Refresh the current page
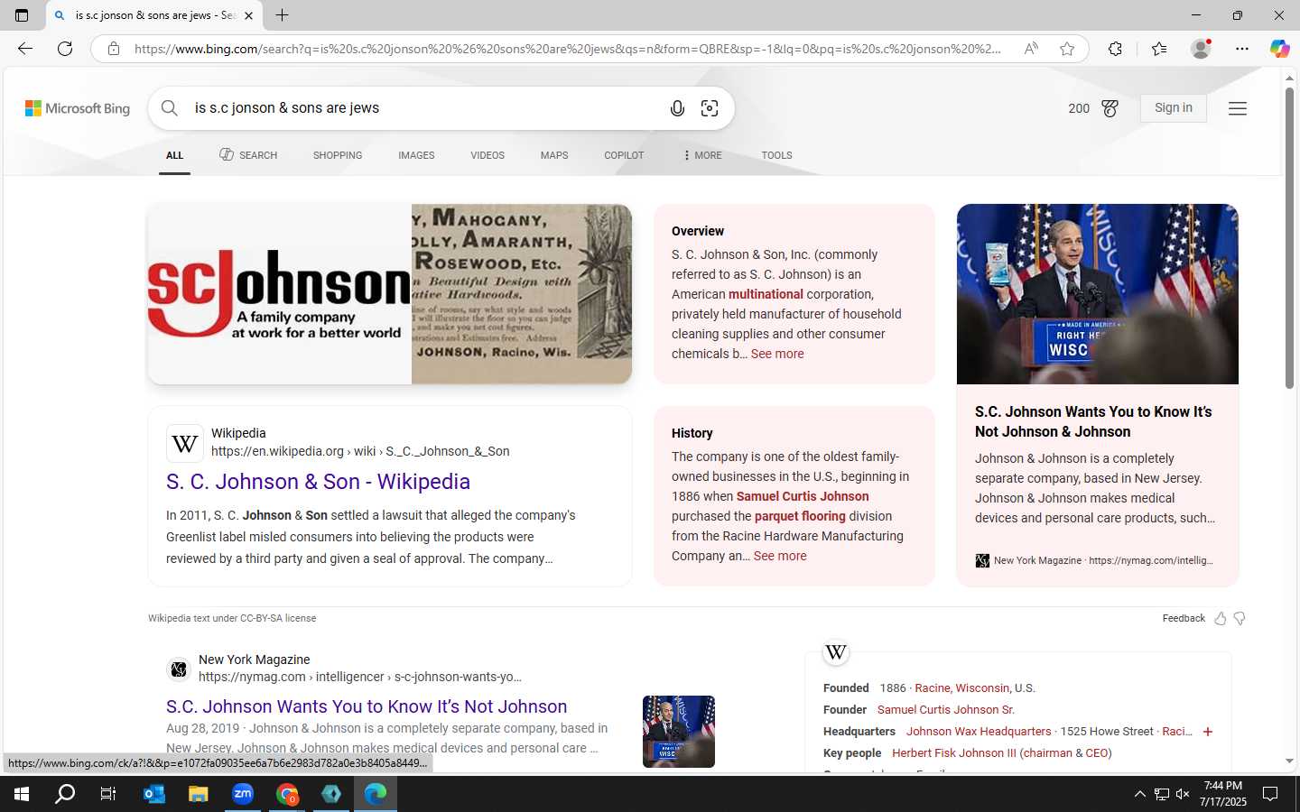 pyautogui.click(x=65, y=49)
